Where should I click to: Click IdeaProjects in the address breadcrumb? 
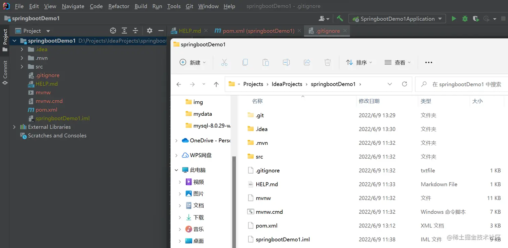pos(287,84)
